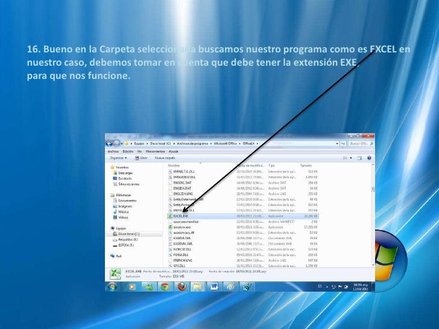Click the Disco local (C:) breadcrumb segment
This screenshot has height=329, width=439.
click(x=160, y=143)
